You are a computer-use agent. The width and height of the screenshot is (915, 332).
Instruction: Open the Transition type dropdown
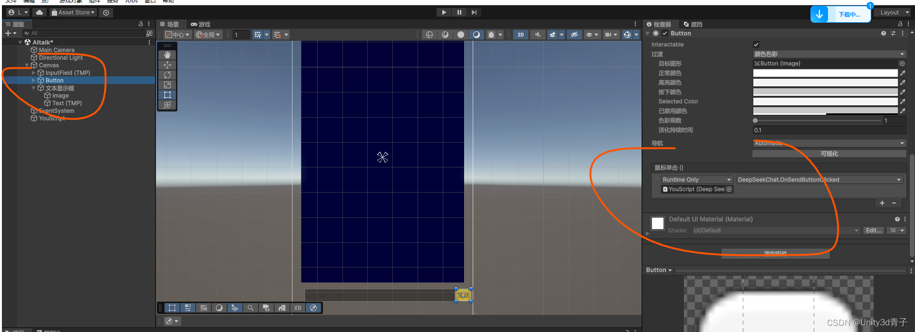(829, 54)
